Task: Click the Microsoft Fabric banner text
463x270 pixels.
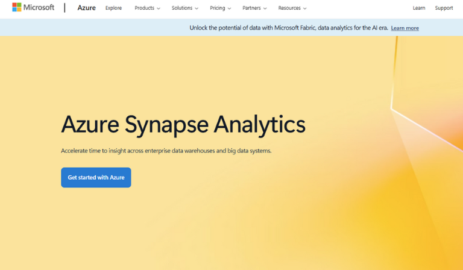Action: 289,28
